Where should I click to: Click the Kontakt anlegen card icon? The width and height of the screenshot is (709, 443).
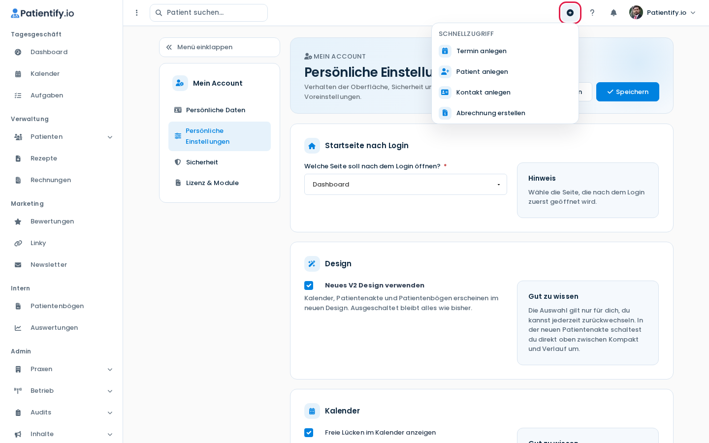pyautogui.click(x=445, y=93)
